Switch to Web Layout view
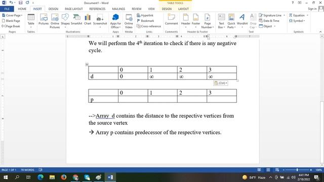The width and height of the screenshot is (324, 182). (277, 170)
